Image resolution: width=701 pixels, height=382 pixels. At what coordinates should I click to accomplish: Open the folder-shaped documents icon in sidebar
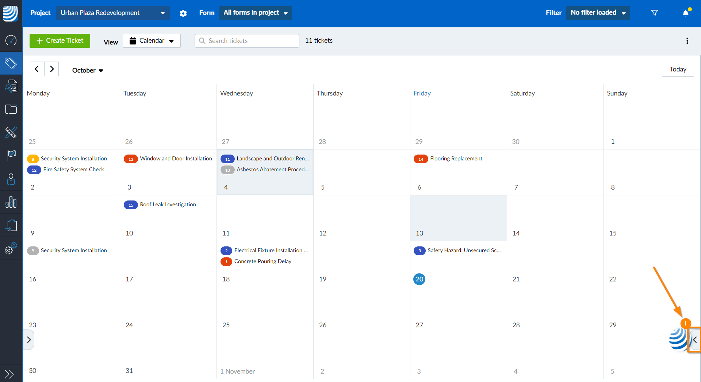pos(11,109)
